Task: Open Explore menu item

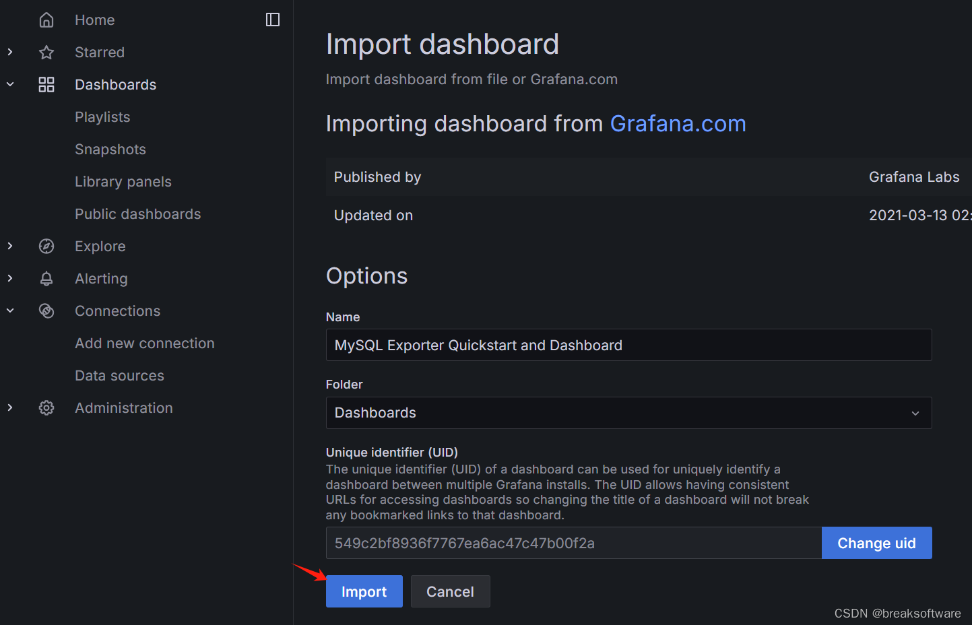Action: 100,246
